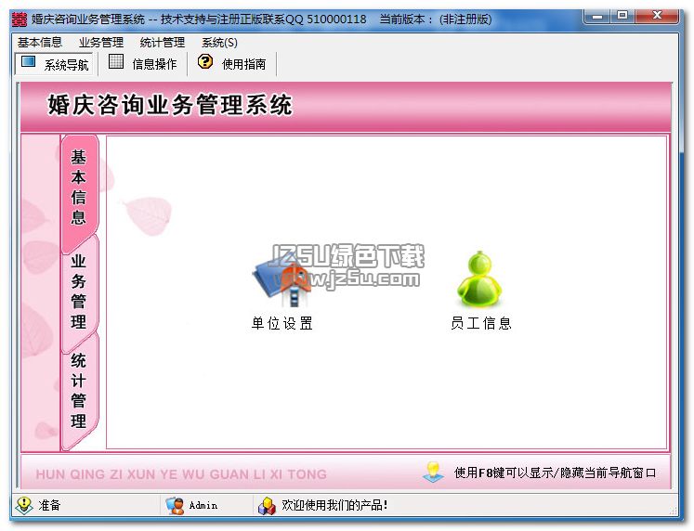Screen dimensions: 694x531
Task: Click the 使用指南 toolbar label
Action: pos(243,65)
